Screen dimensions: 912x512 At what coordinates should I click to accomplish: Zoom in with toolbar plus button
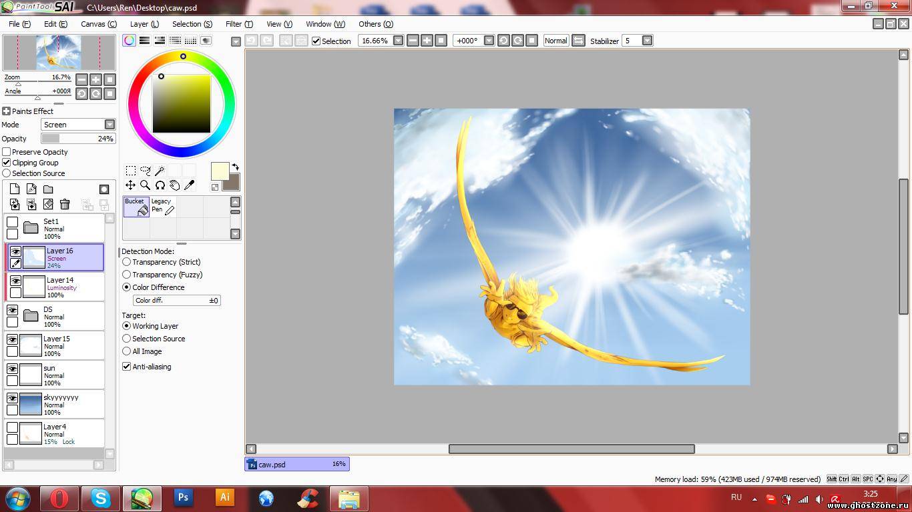[427, 41]
